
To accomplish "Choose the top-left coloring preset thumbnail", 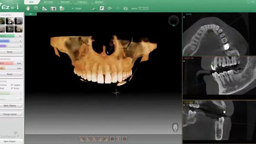I will pos(2,21).
